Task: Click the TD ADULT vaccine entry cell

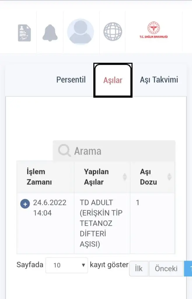Action: [102, 223]
